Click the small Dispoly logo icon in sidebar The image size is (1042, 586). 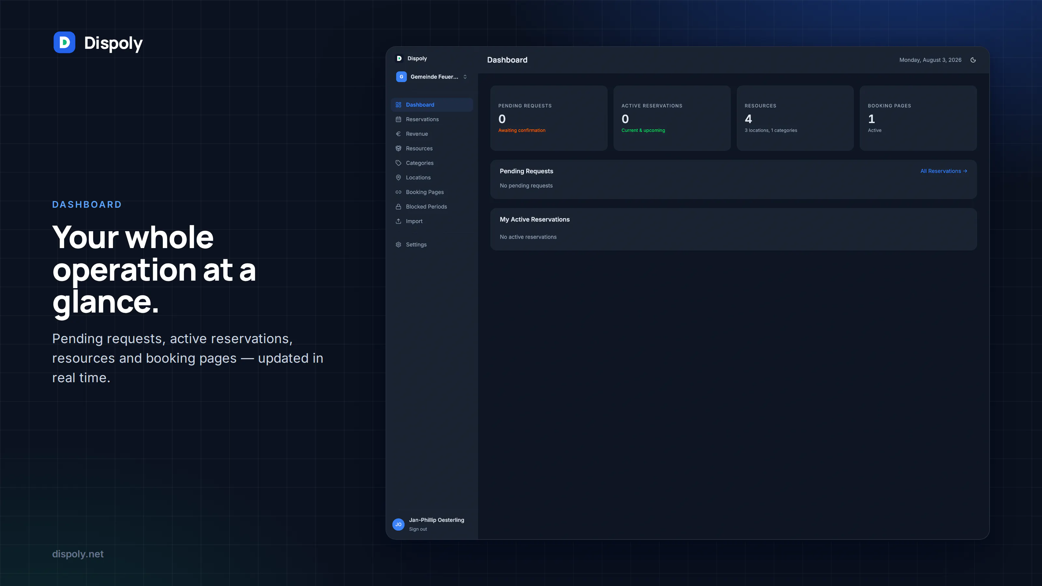pyautogui.click(x=399, y=58)
